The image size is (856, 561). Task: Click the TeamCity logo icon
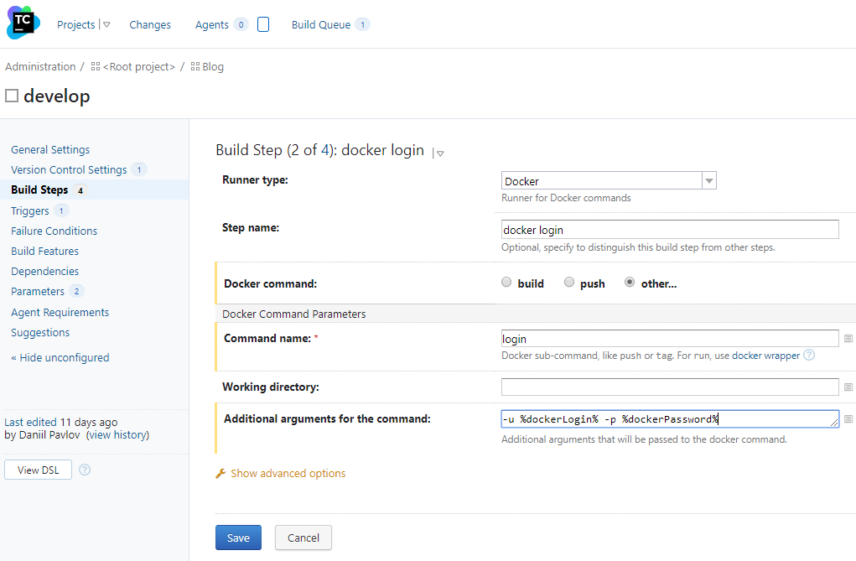(20, 21)
